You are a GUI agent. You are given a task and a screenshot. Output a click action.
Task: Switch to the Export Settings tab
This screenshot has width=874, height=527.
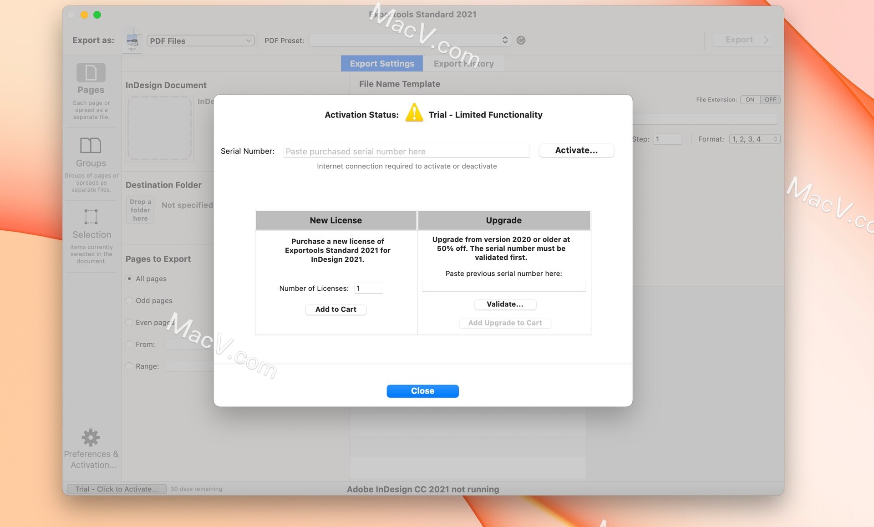(x=381, y=63)
